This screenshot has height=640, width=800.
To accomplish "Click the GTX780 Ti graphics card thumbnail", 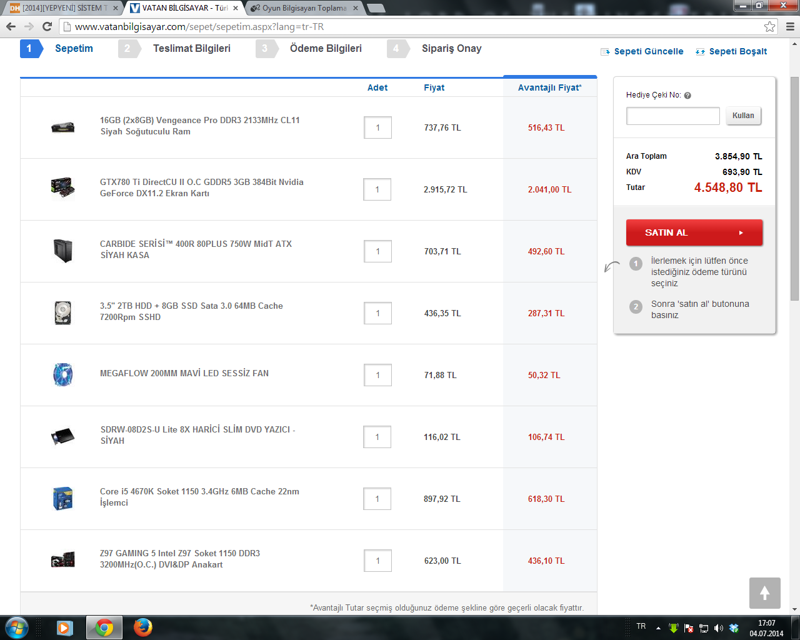I will click(x=62, y=187).
